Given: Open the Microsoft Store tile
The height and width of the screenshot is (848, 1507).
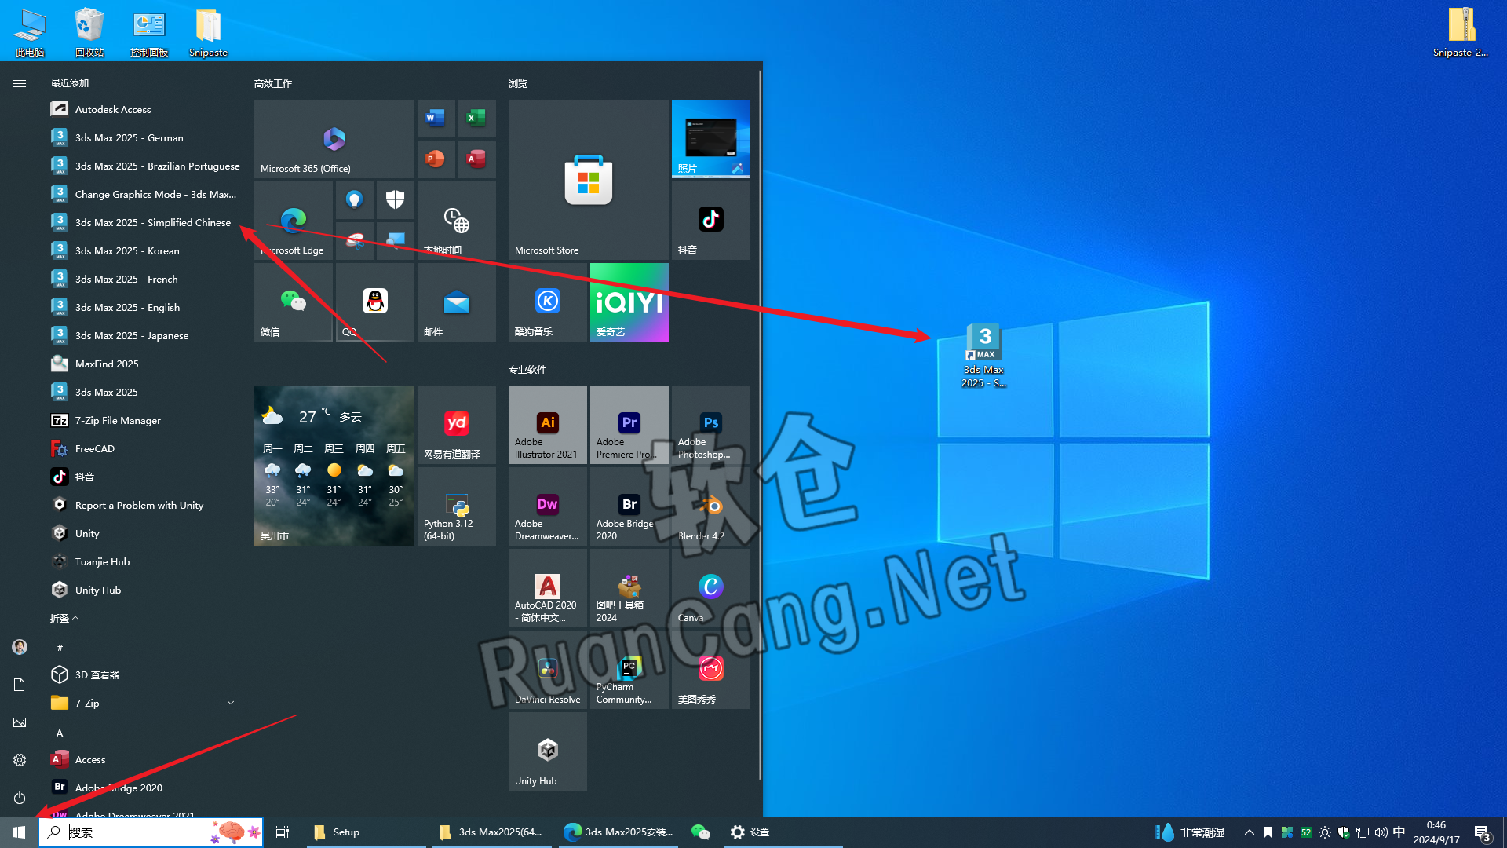Looking at the screenshot, I should coord(589,180).
